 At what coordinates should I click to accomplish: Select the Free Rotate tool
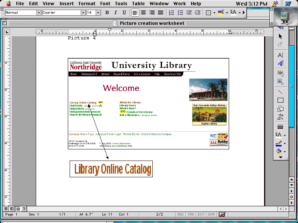click(280, 45)
